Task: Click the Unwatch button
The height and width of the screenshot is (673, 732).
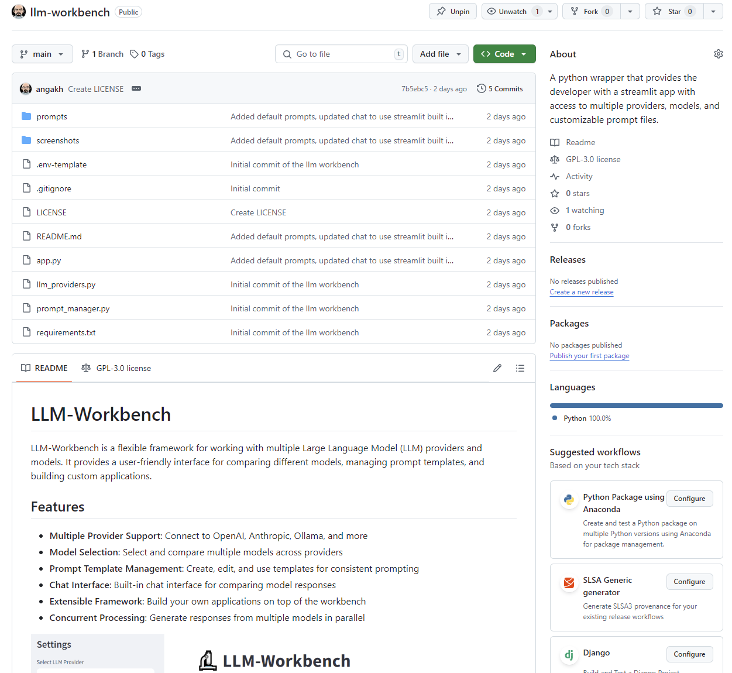Action: [x=513, y=12]
